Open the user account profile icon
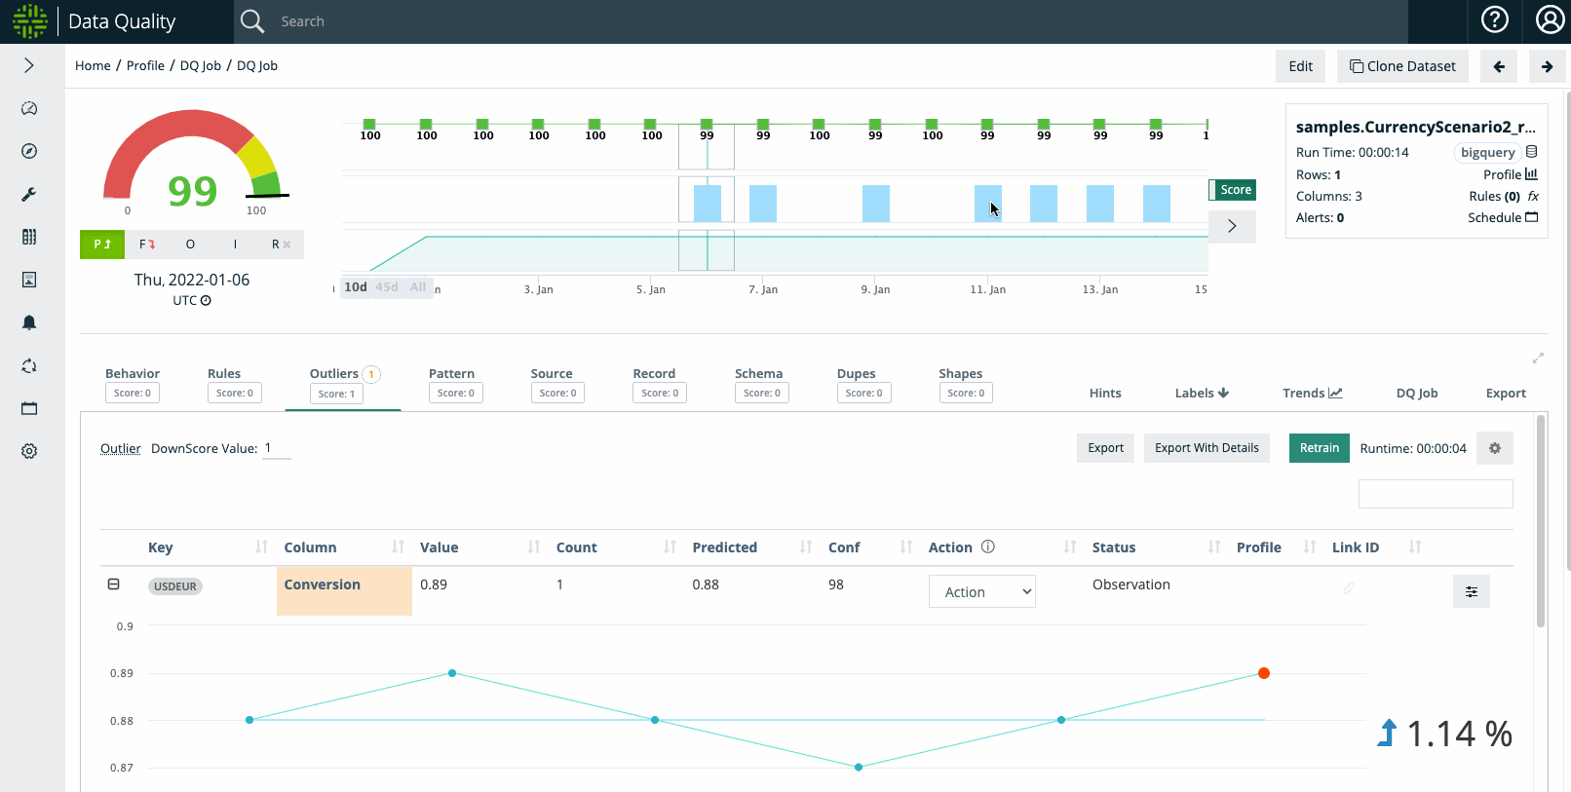Viewport: 1571px width, 792px height. [1550, 20]
